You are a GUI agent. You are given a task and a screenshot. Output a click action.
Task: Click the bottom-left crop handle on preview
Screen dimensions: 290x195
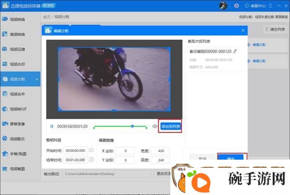click(59, 110)
